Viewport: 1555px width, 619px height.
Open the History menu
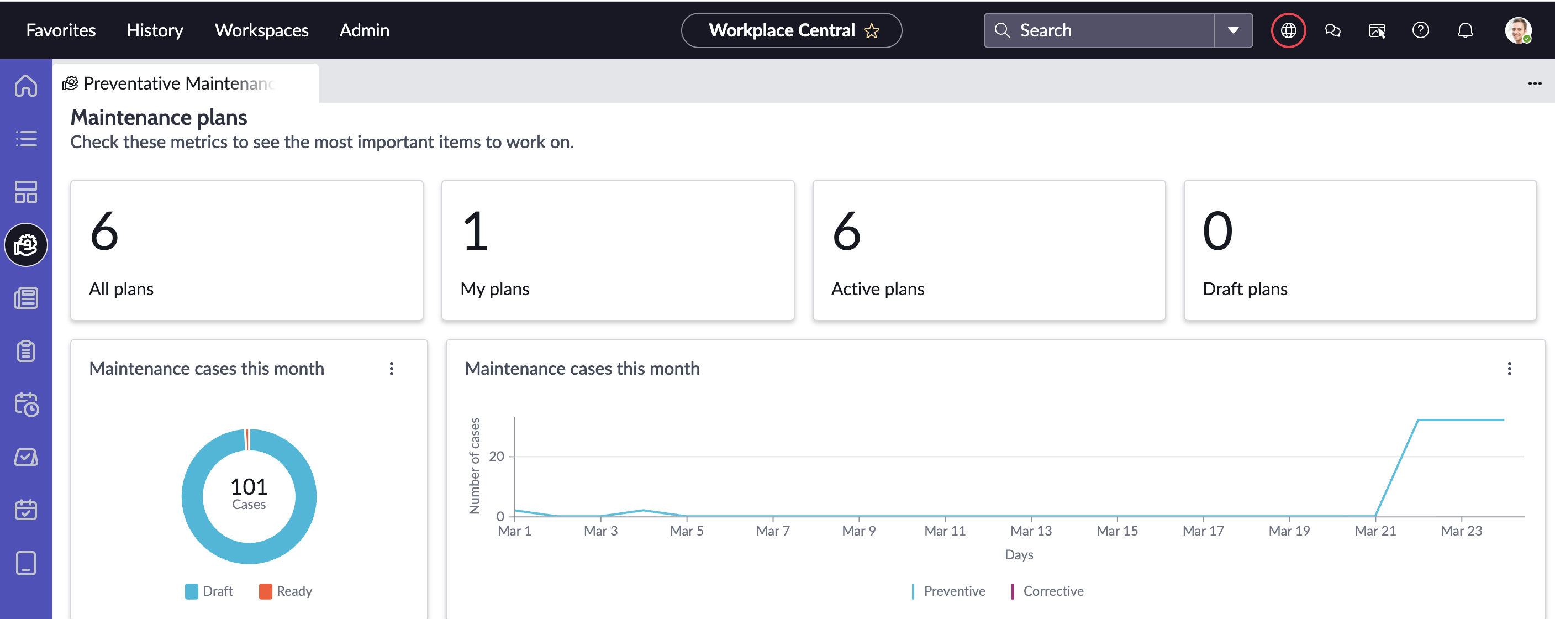pos(155,30)
